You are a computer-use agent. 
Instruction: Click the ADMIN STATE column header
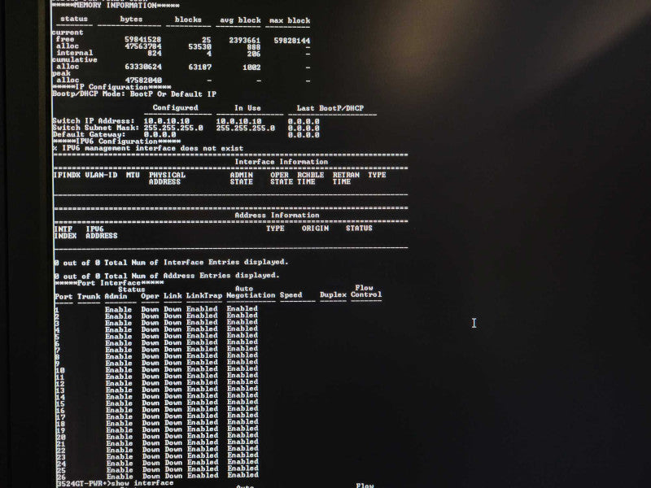pyautogui.click(x=242, y=178)
